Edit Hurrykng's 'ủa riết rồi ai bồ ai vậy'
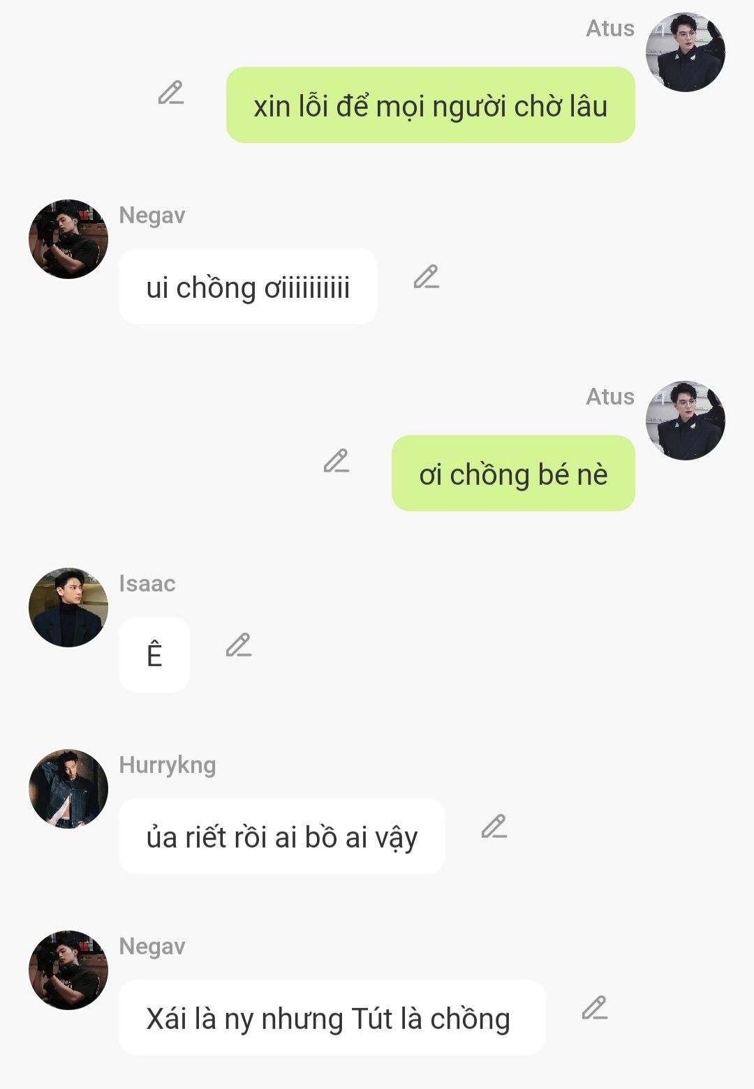 [494, 827]
